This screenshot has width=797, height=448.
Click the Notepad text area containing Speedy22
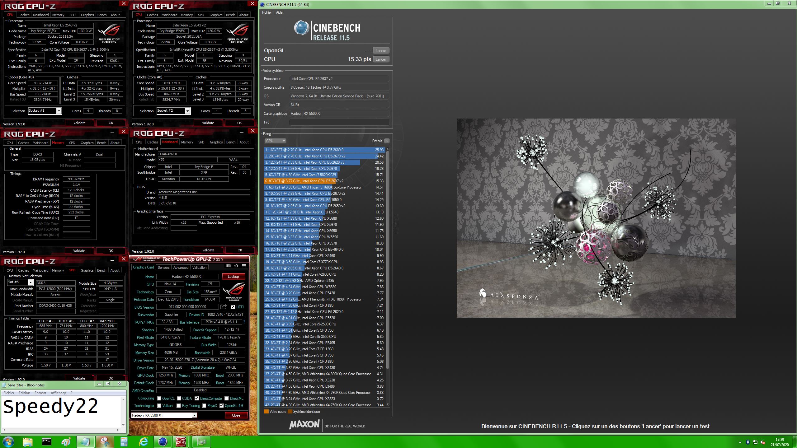61,412
